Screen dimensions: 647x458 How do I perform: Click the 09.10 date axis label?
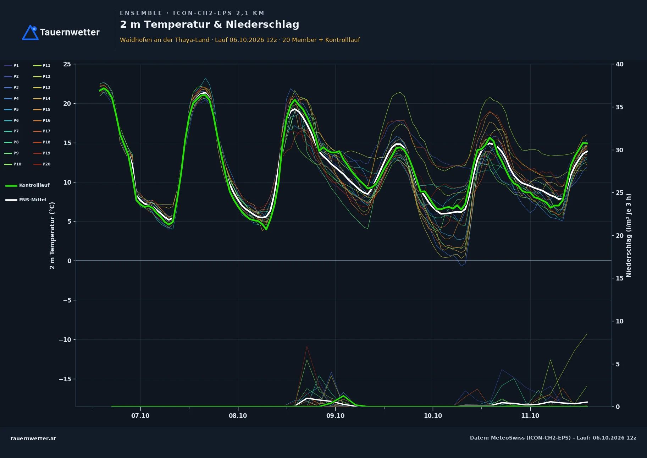(336, 416)
